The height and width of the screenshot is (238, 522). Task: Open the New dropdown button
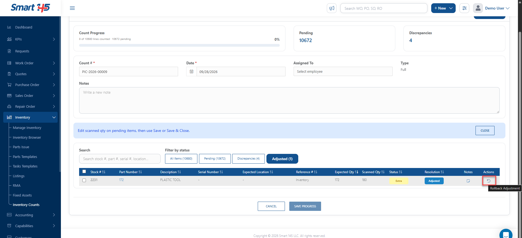click(x=443, y=8)
